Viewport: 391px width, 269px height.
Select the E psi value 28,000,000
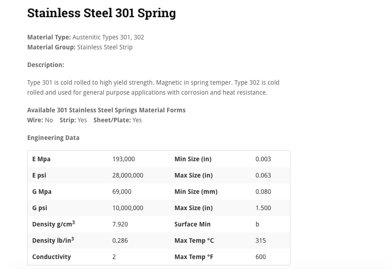pos(128,175)
